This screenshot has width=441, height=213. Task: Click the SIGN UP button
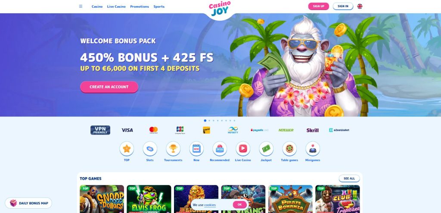[x=318, y=6]
